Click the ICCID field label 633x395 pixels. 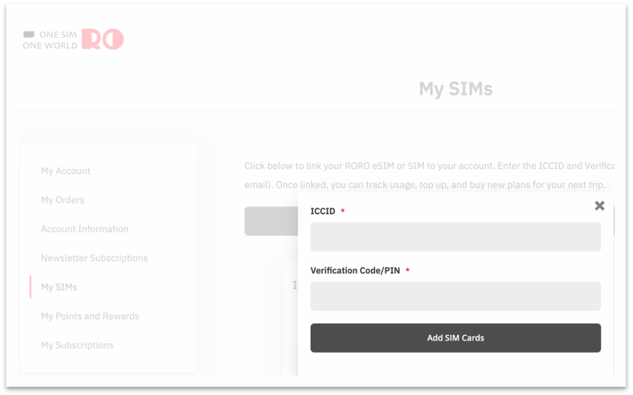pyautogui.click(x=323, y=211)
